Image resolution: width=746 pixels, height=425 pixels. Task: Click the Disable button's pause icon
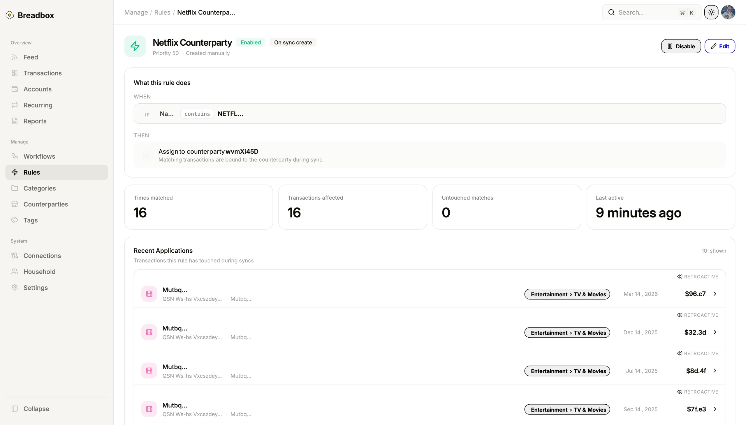coord(670,46)
